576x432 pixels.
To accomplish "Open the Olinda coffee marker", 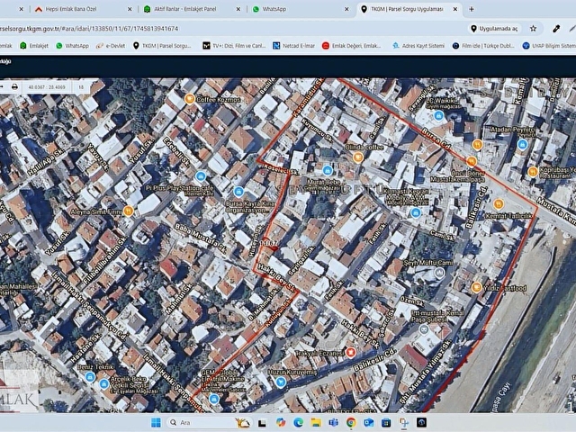I will [x=358, y=158].
